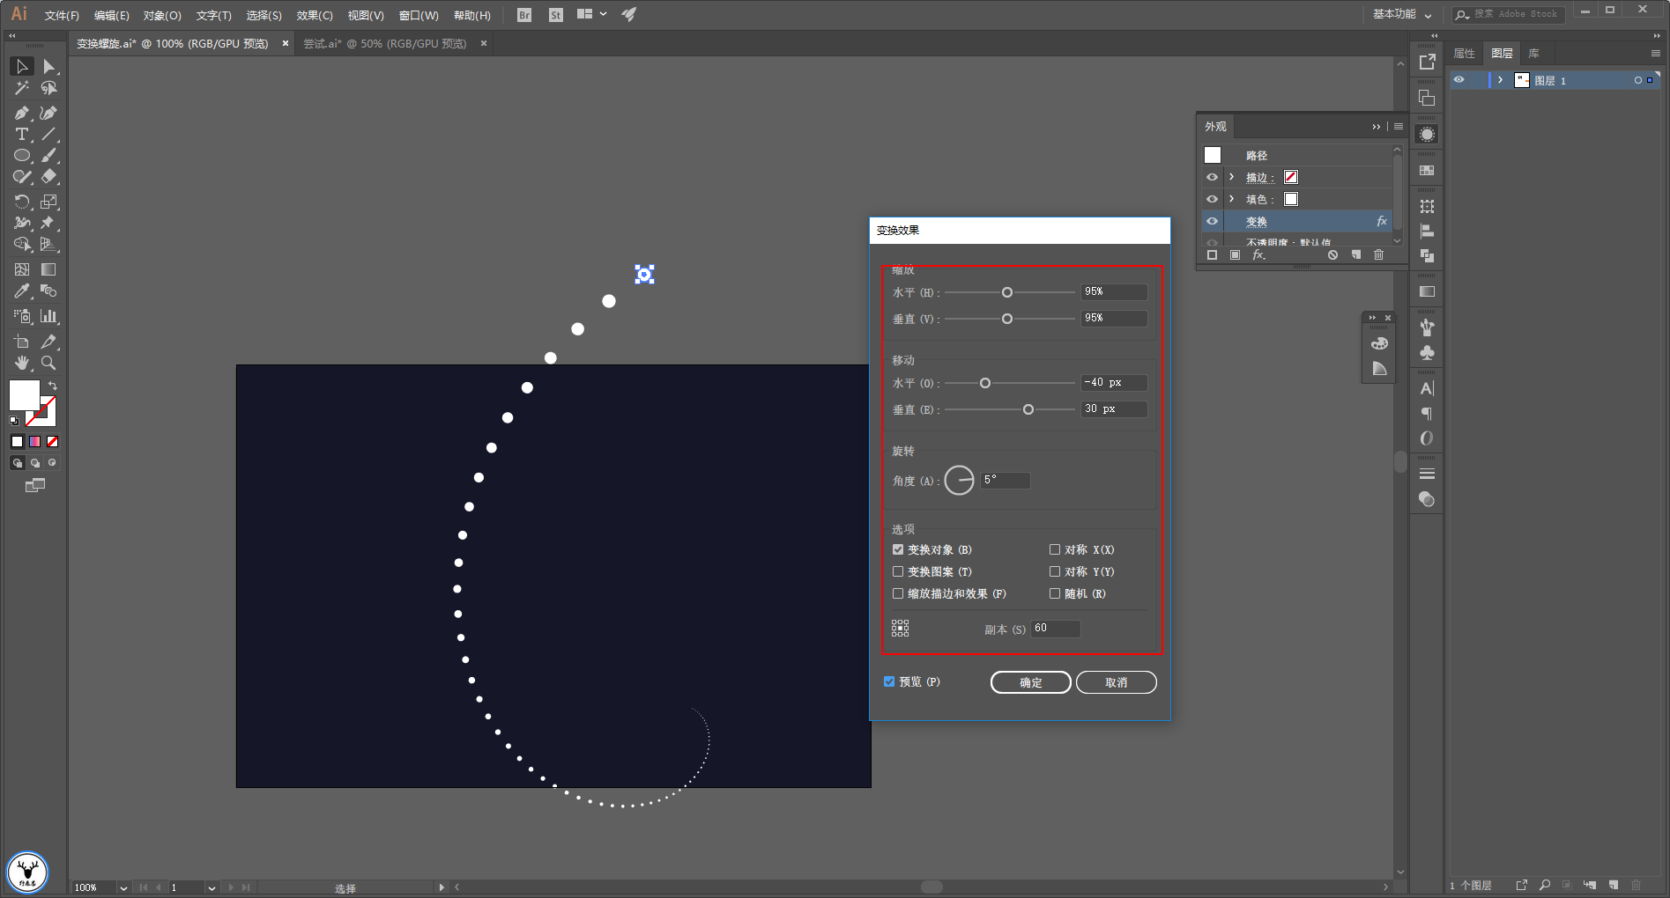Select the Direct Selection tool
Screen dimensions: 1670x898
click(48, 66)
